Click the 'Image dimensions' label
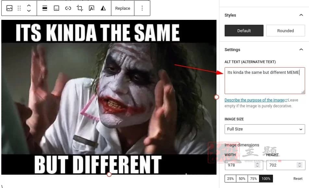Image resolution: width=309 pixels, height=188 pixels. 242,145
